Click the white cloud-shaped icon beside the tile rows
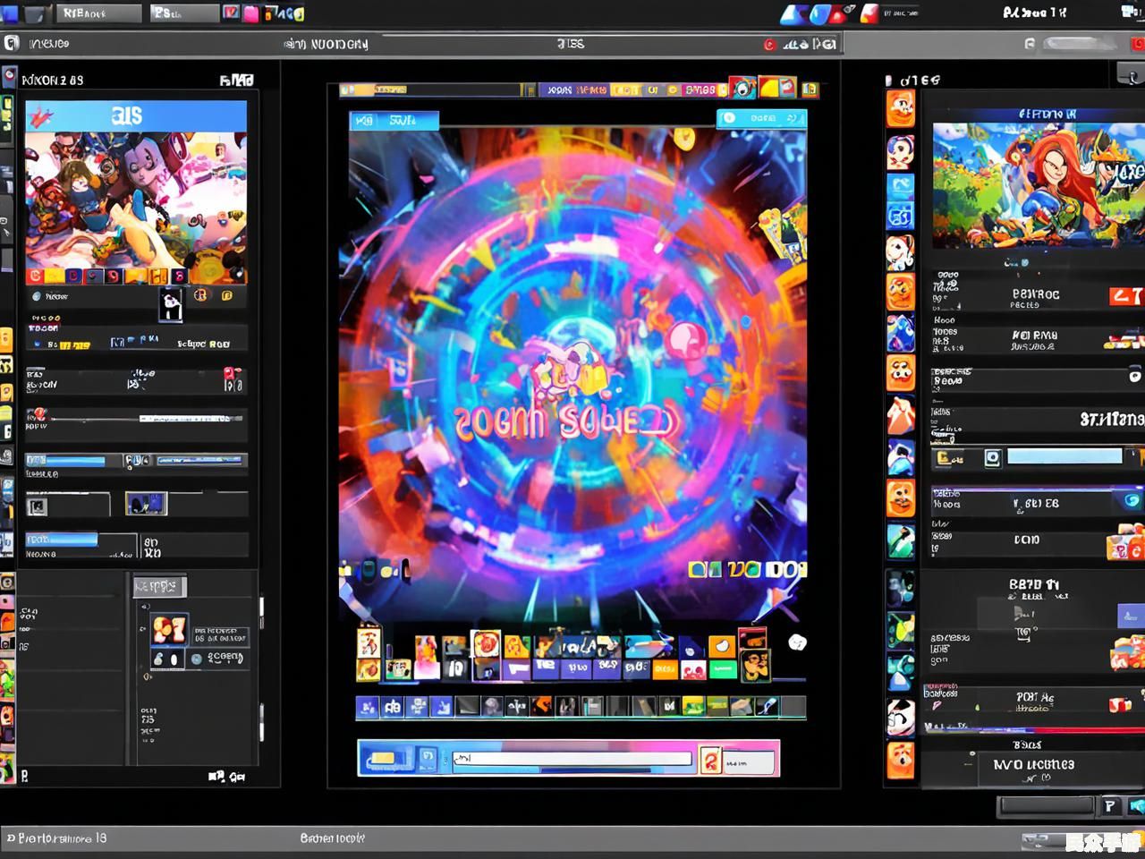Viewport: 1145px width, 859px height. tap(796, 642)
